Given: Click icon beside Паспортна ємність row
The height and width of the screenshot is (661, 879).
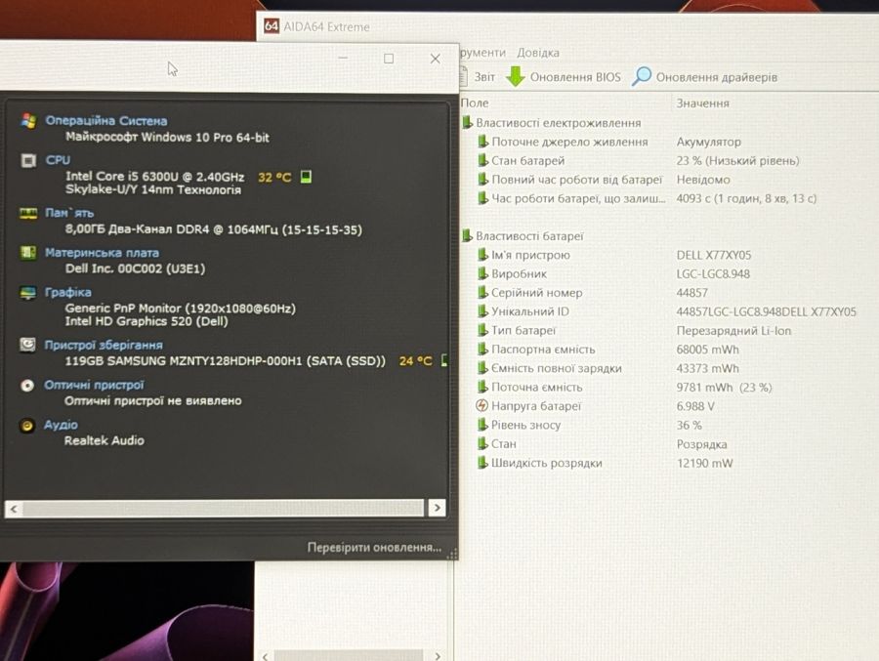Looking at the screenshot, I should (482, 350).
